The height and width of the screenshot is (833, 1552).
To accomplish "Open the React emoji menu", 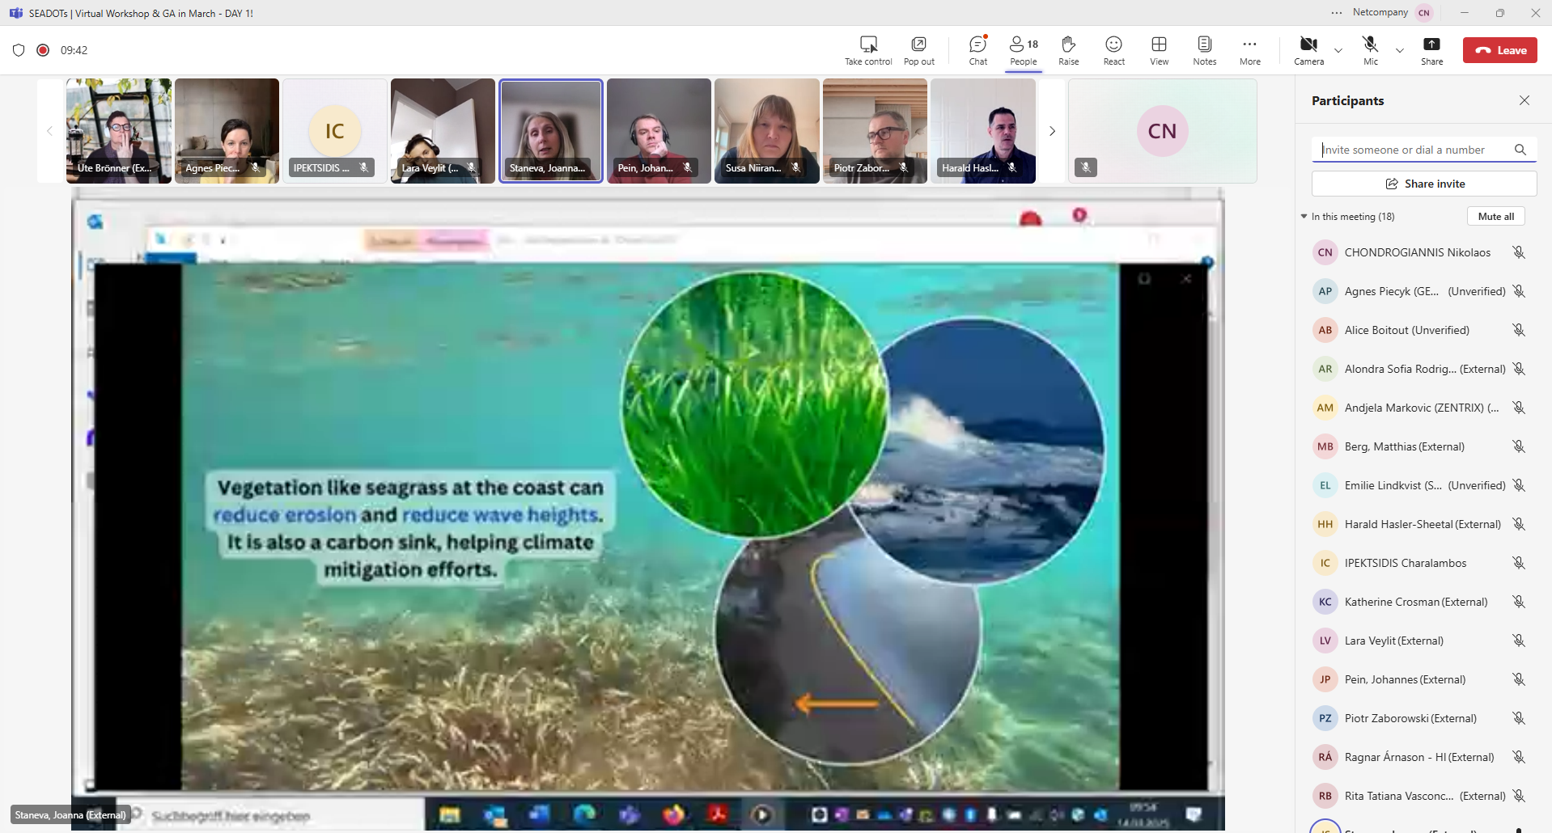I will coord(1113,50).
